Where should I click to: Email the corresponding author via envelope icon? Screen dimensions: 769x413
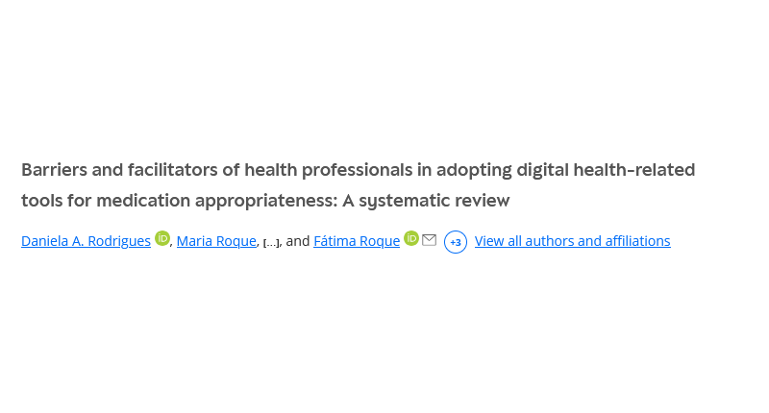[x=429, y=240]
